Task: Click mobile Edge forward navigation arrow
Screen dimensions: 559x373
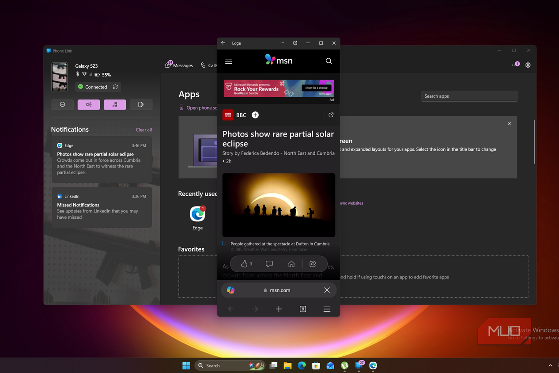Action: [x=255, y=309]
